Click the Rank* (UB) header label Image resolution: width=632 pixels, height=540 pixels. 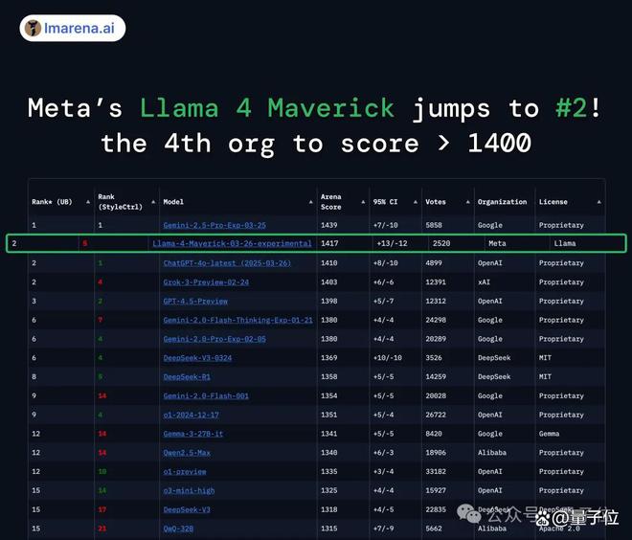point(52,202)
